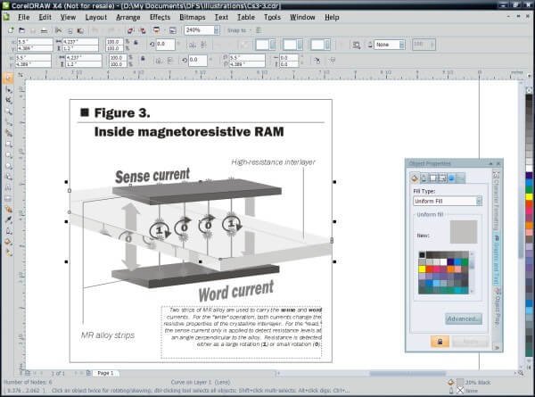Select the Smart Fill tool
Screen dimensions: 535x397
[9, 133]
